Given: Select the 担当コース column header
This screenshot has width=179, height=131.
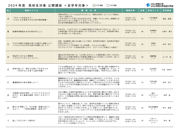Looking at the screenshot, I should point(153,11).
